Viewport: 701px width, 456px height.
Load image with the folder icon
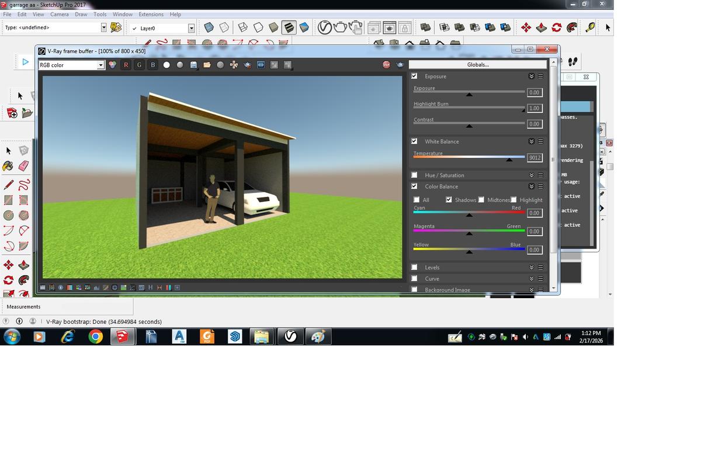207,65
